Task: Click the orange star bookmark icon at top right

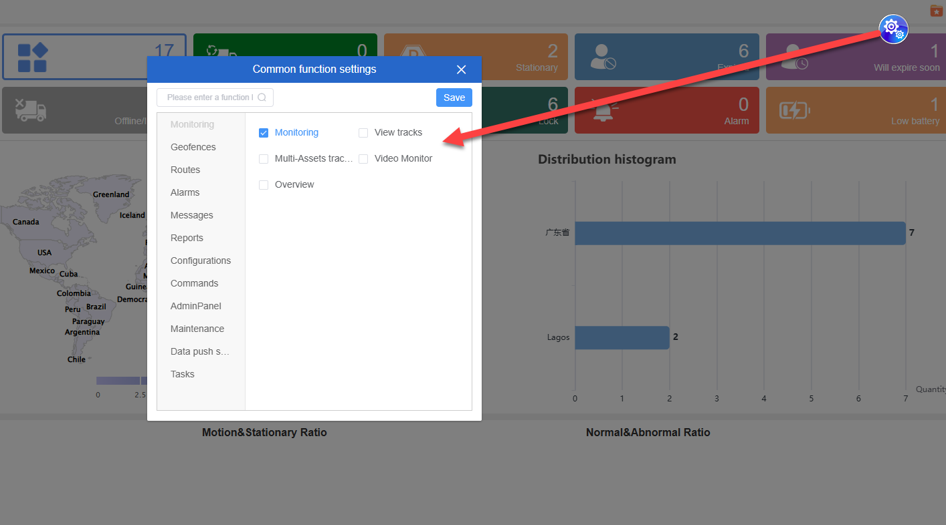Action: pyautogui.click(x=936, y=11)
